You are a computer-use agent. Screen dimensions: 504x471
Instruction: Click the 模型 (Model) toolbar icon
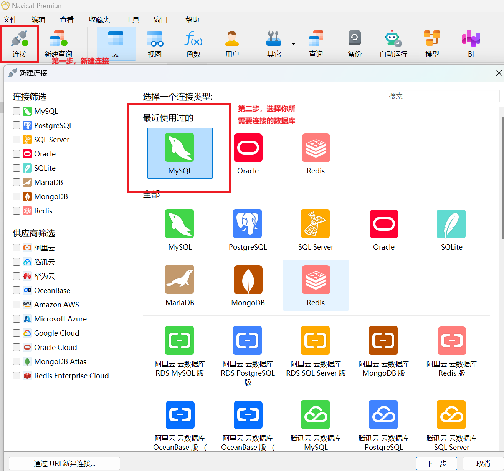pos(432,43)
